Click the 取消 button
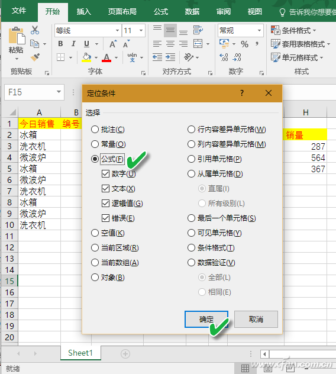This screenshot has width=336, height=374. 256,319
